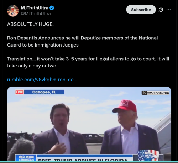Viewport: 178px width, 163px height.
Task: Open the MJTruthUltra profile avatar
Action: click(x=13, y=11)
